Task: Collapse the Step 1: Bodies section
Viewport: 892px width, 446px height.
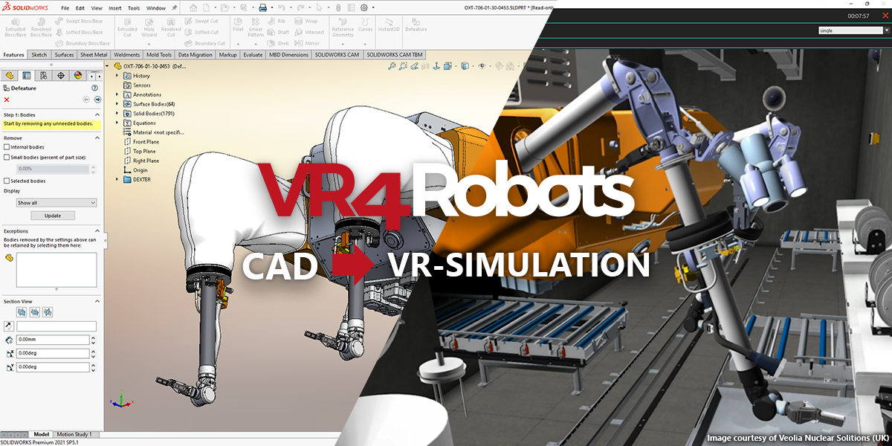Action: coord(97,115)
